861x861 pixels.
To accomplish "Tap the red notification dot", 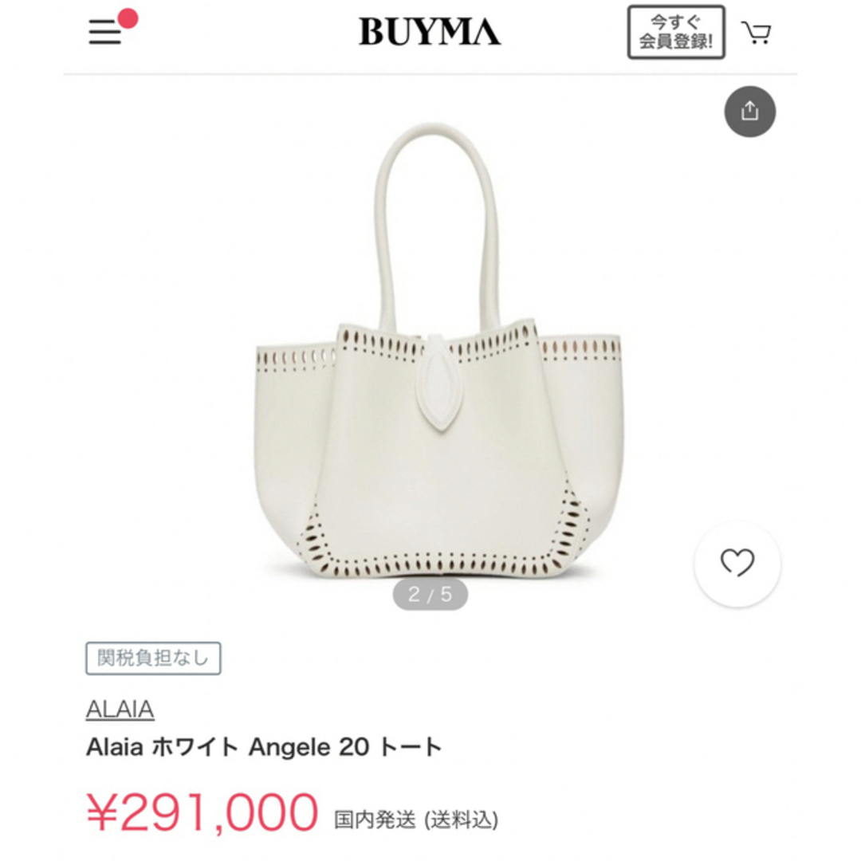I will coord(128,18).
